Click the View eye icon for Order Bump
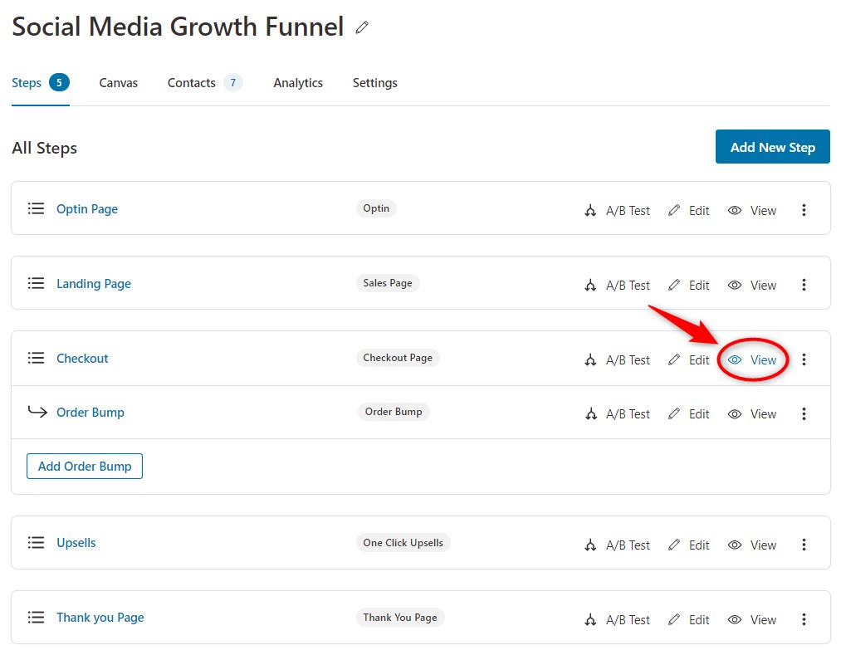Image resolution: width=841 pixels, height=655 pixels. pos(735,413)
